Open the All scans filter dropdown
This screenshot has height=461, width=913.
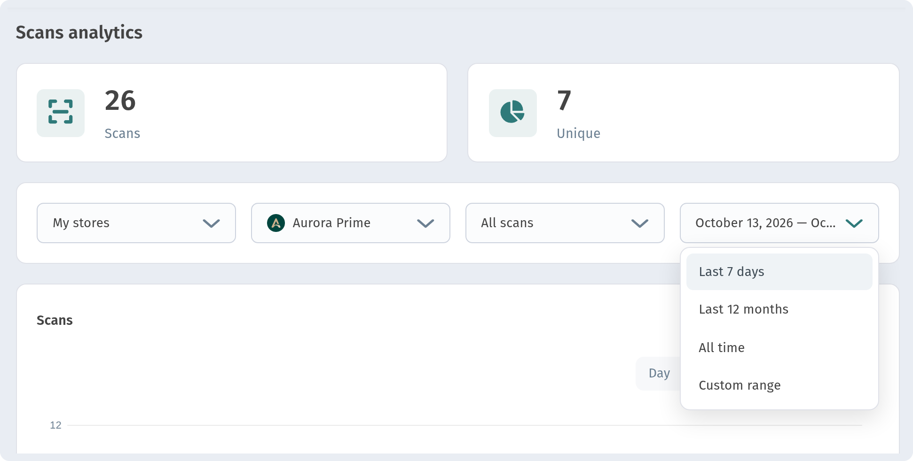pos(565,223)
